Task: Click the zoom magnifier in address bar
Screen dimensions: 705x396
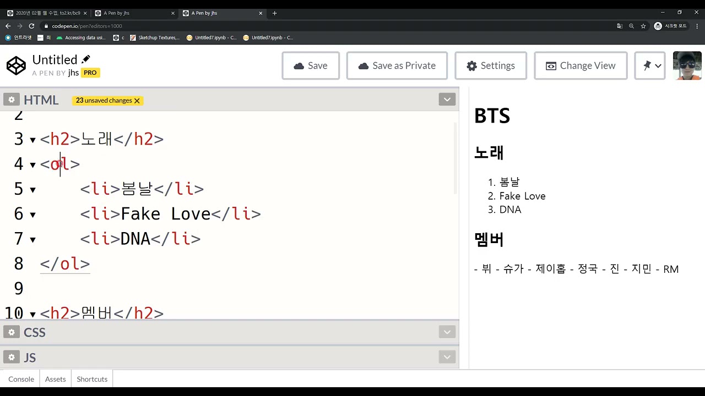Action: 631,26
